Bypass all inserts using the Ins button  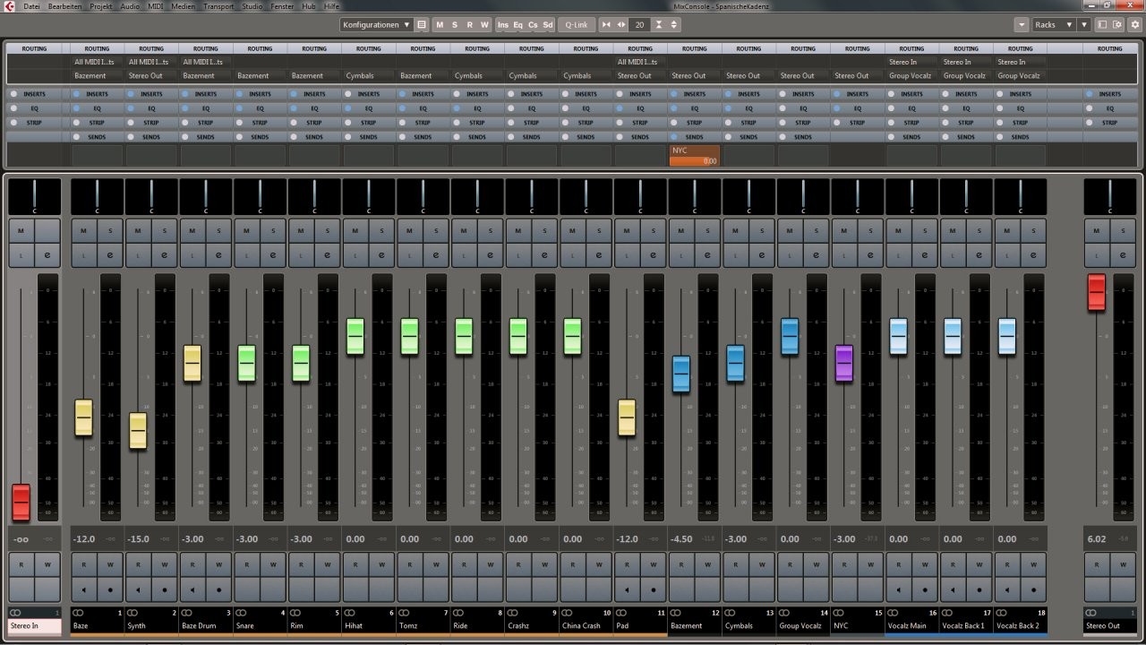[x=503, y=25]
